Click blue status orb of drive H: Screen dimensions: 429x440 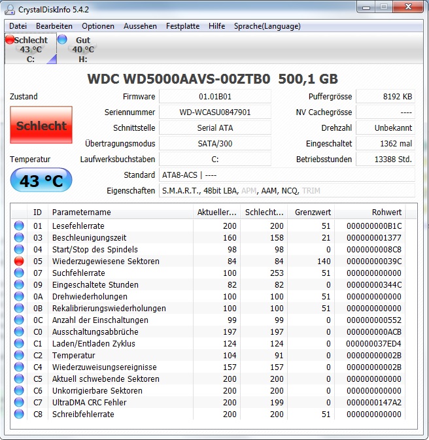pyautogui.click(x=62, y=39)
